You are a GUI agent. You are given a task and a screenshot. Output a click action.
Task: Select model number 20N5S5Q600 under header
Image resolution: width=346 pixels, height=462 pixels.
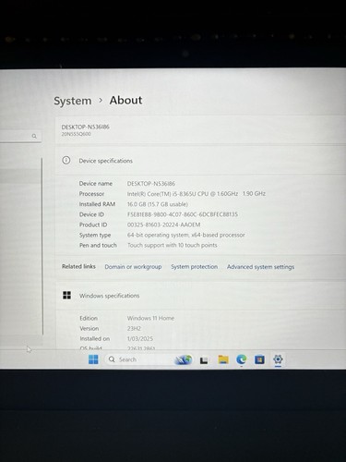coord(76,134)
